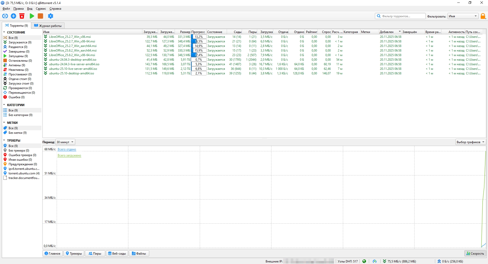Open settings via the blue gear icon

51,16
